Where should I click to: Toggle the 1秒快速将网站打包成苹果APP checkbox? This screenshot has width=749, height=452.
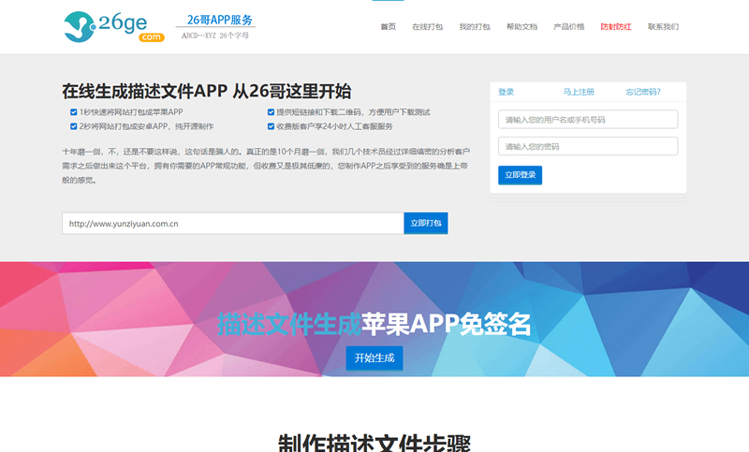point(74,112)
